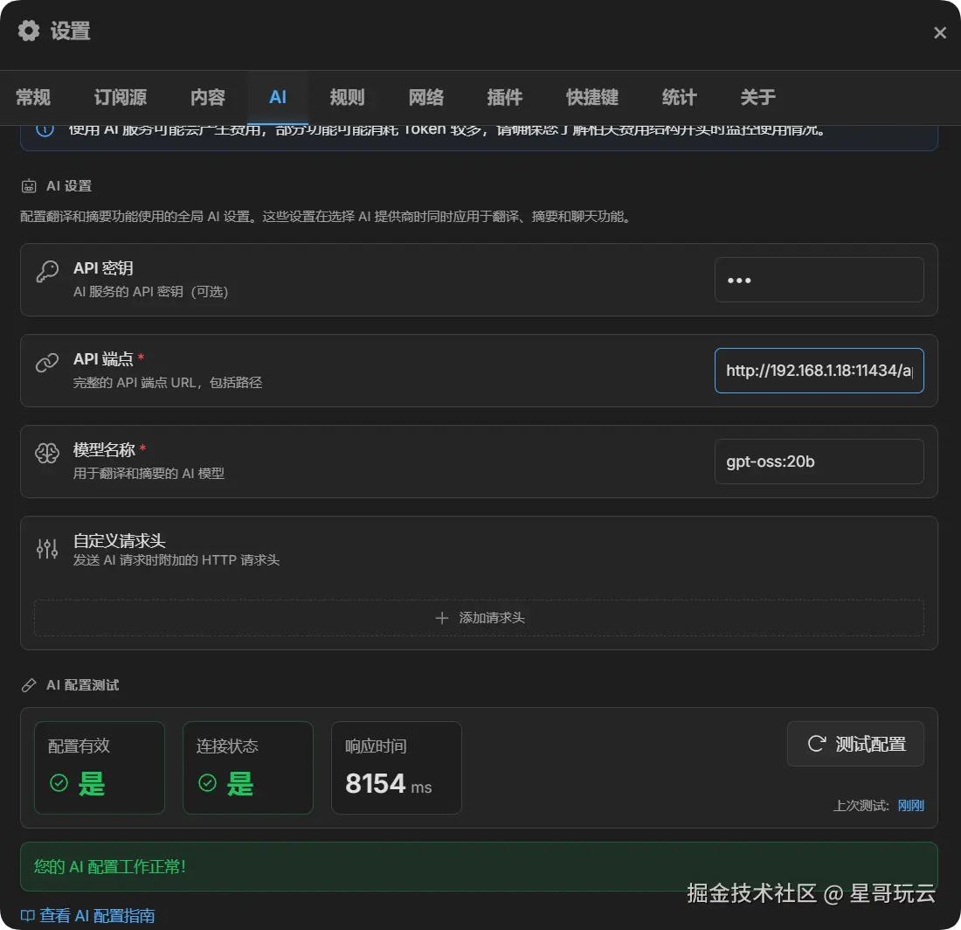Switch to the 常规 tab
The image size is (961, 930).
point(33,97)
